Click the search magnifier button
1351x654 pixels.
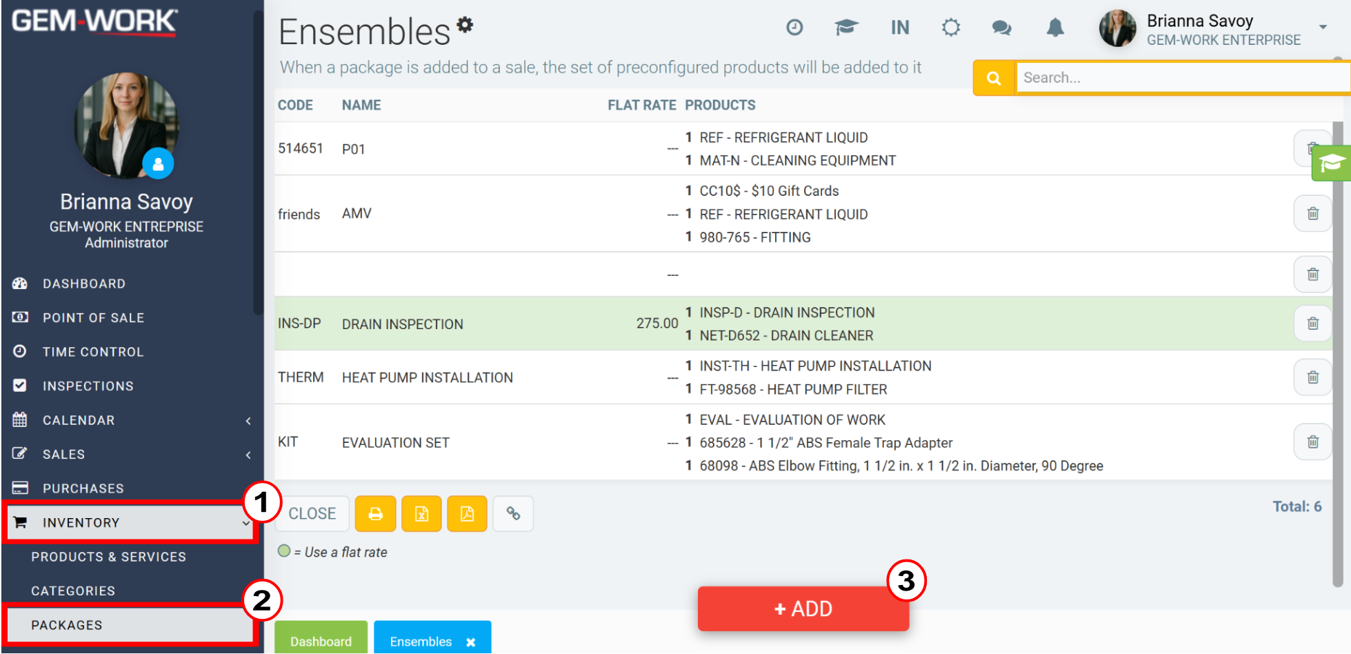994,78
